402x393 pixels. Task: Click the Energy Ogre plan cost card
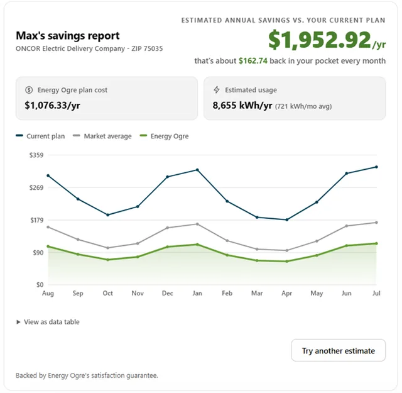[107, 98]
